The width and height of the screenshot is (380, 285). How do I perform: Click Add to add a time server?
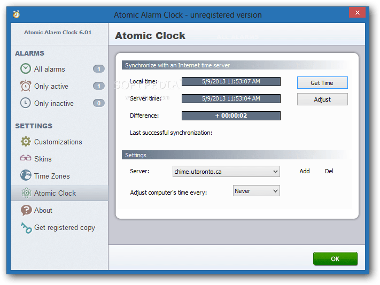coord(305,171)
